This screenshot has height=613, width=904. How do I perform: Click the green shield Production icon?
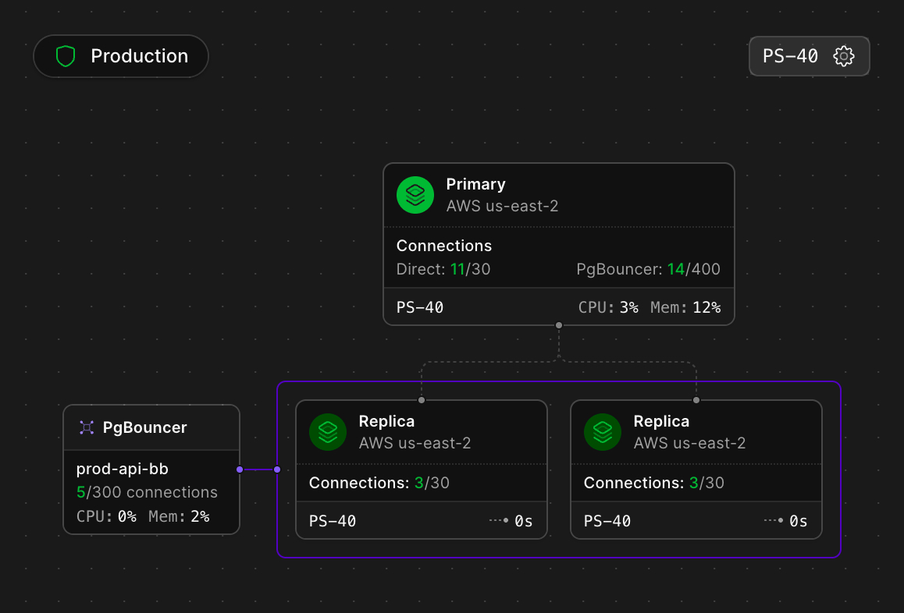66,56
